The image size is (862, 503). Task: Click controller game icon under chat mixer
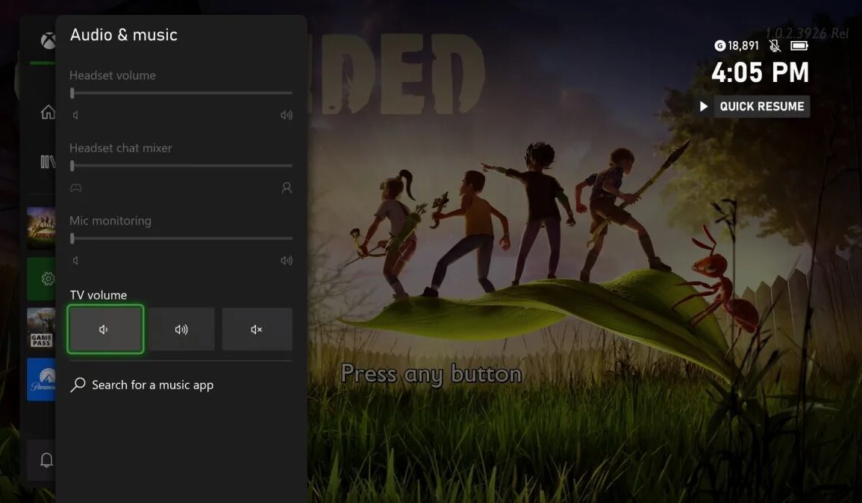click(76, 188)
